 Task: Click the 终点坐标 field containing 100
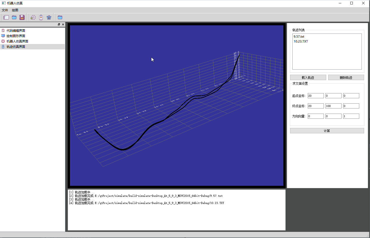click(333, 106)
